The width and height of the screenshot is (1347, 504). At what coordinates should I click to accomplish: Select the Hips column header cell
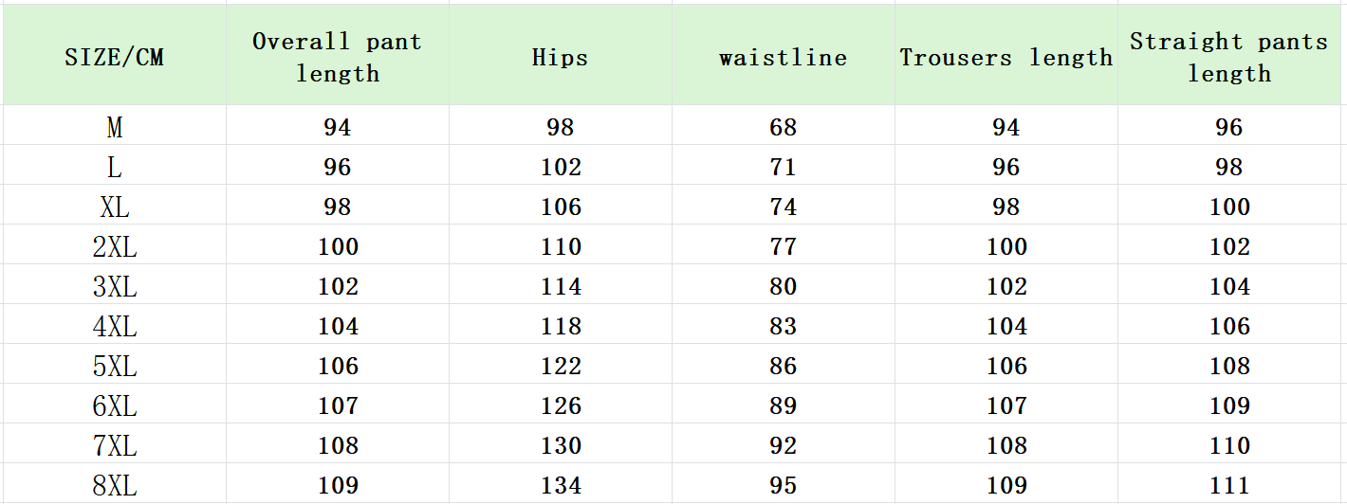[x=560, y=58]
